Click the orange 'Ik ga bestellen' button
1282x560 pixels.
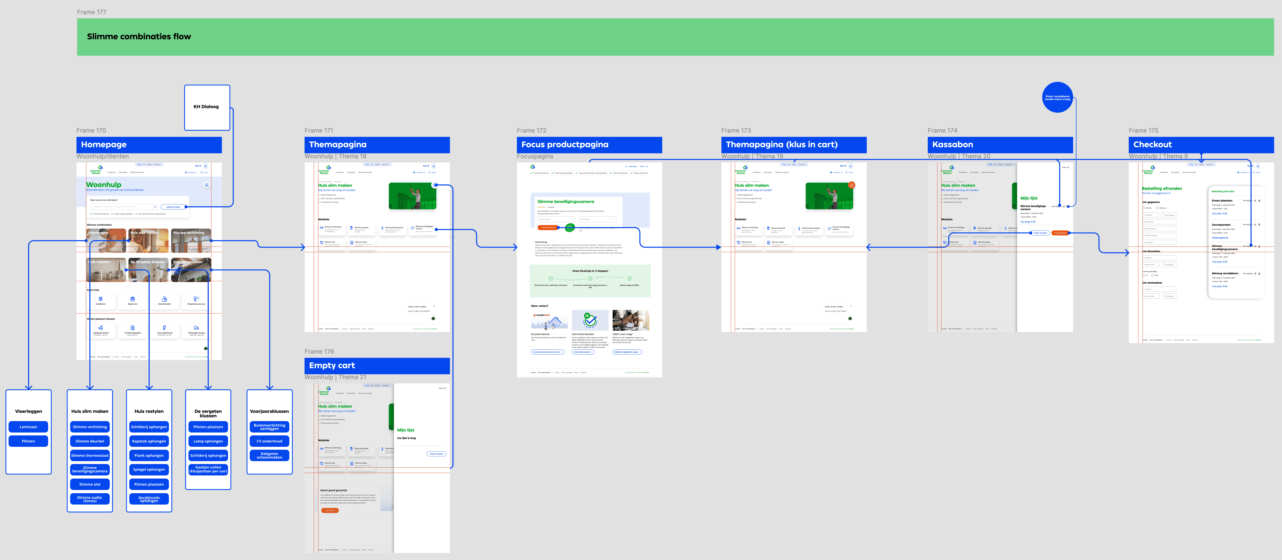point(1059,233)
